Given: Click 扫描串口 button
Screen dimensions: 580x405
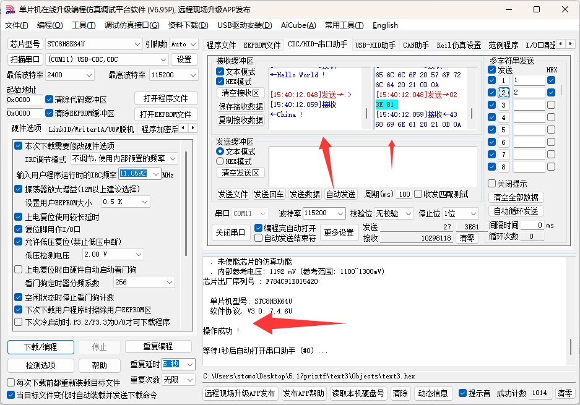Looking at the screenshot, I should (x=25, y=59).
